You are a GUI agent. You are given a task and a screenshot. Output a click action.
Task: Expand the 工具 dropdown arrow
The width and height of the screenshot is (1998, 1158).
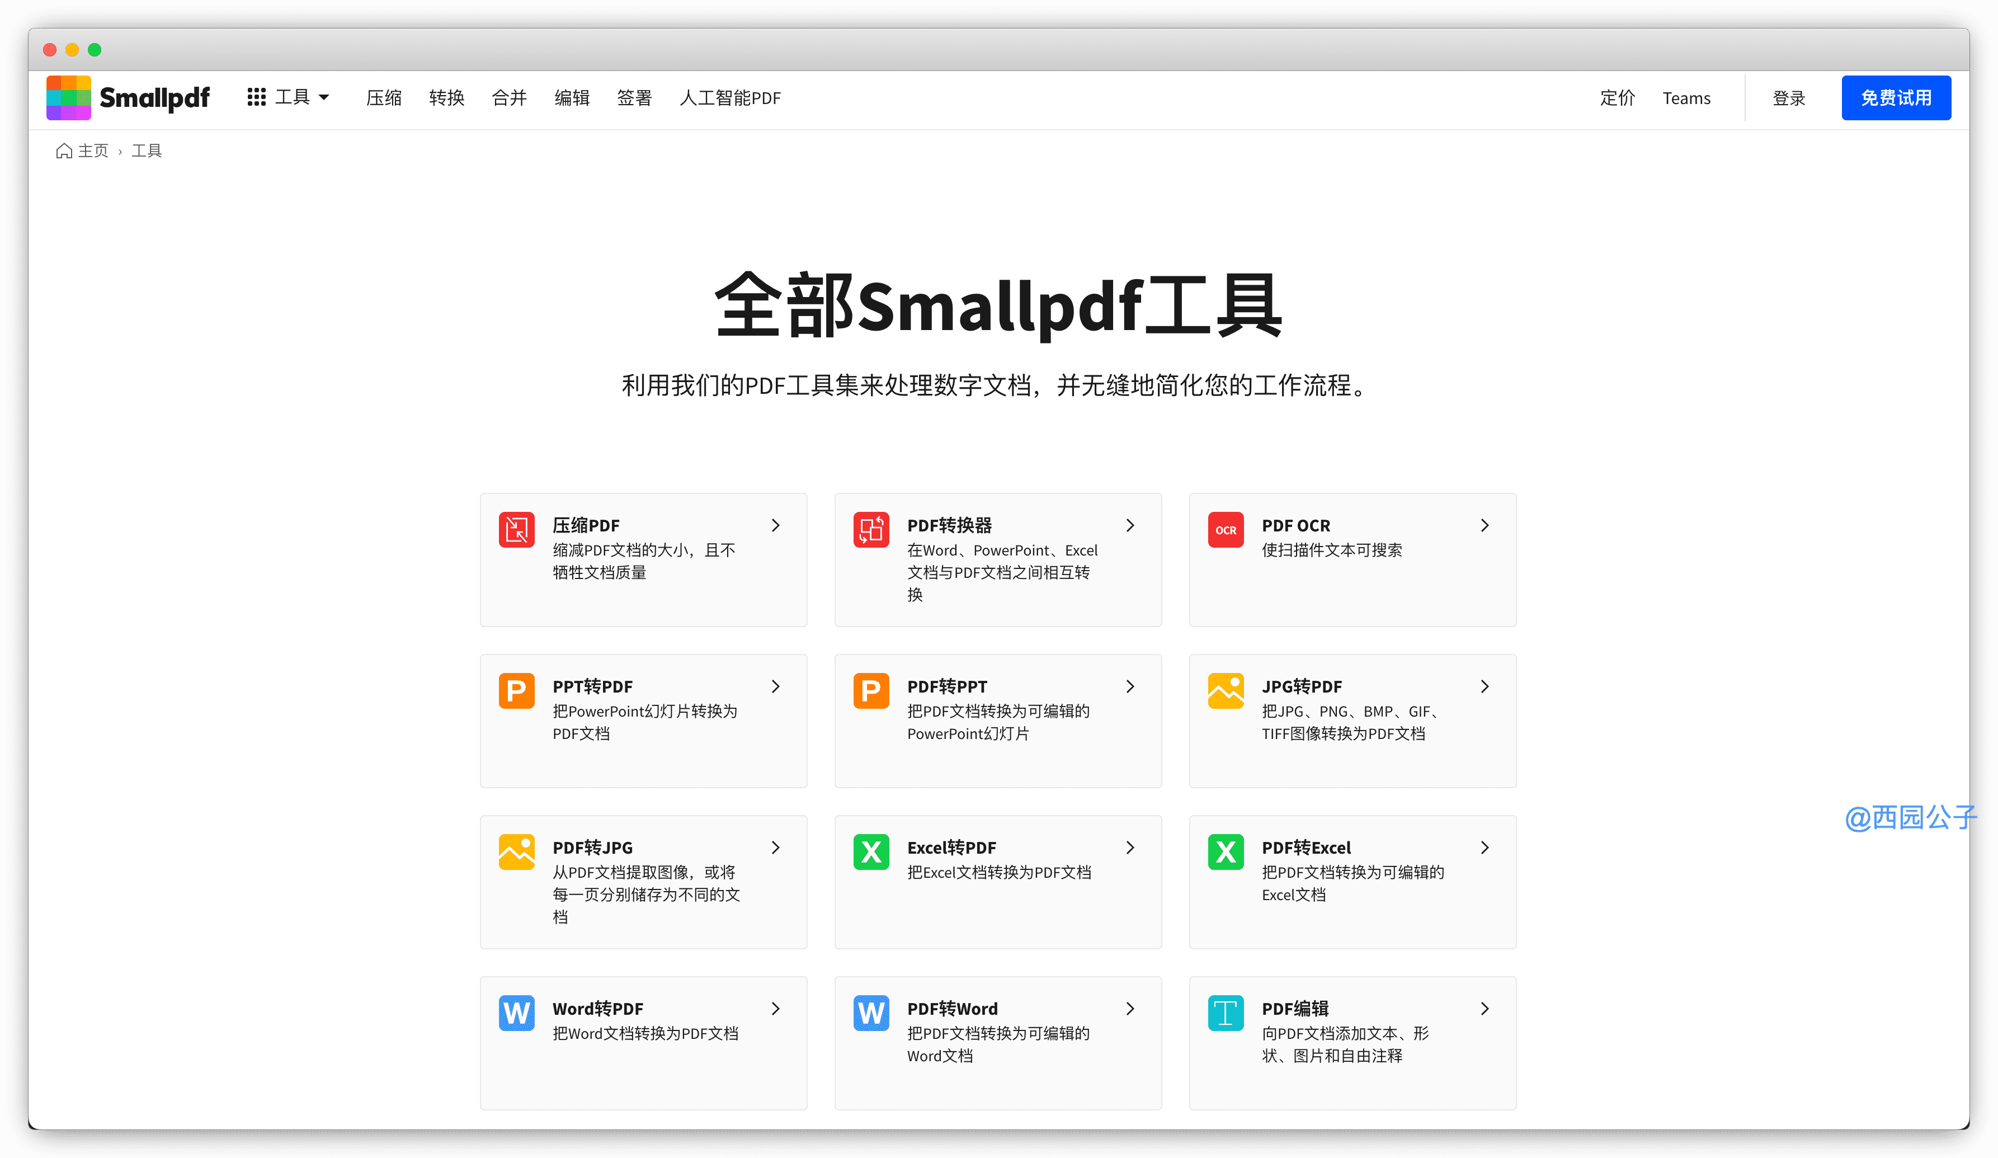[323, 97]
